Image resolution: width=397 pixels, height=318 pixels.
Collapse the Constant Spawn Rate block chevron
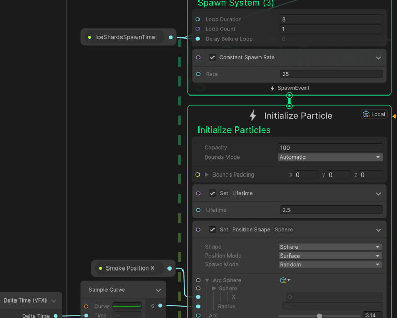[378, 58]
